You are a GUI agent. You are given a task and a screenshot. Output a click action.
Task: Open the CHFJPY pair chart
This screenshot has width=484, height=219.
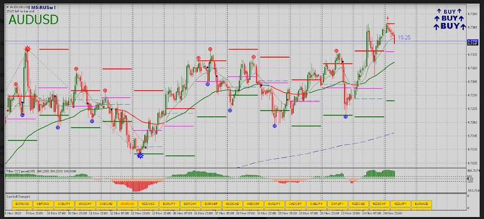[x=338, y=204]
